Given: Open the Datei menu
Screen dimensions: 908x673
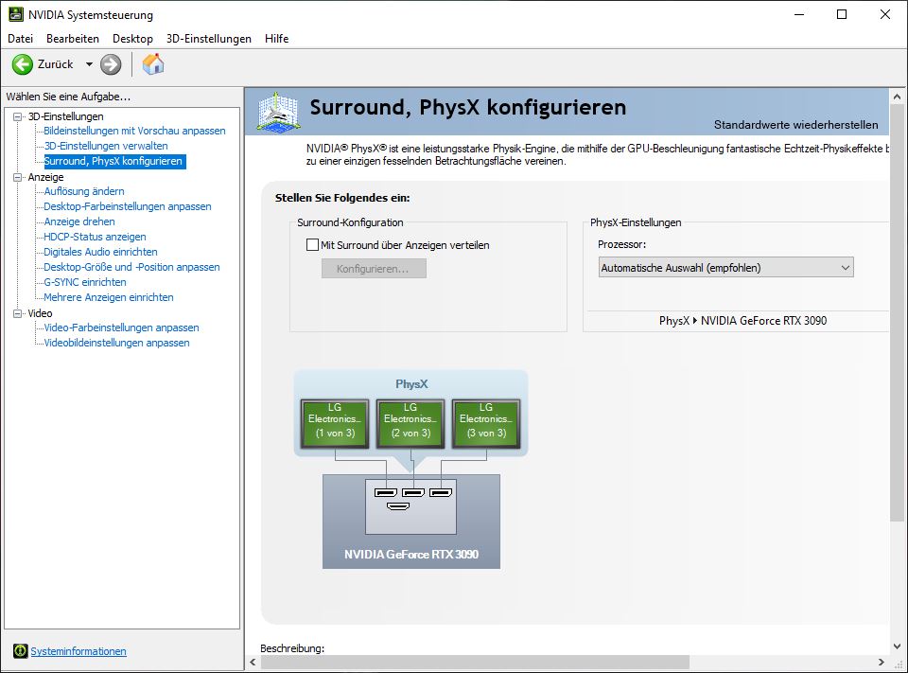Looking at the screenshot, I should 20,38.
